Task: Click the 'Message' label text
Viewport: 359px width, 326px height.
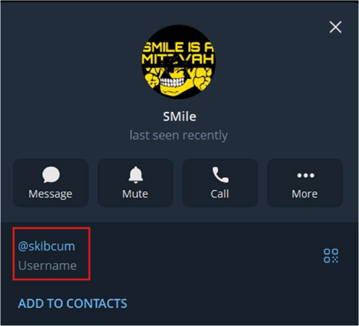Action: [50, 194]
